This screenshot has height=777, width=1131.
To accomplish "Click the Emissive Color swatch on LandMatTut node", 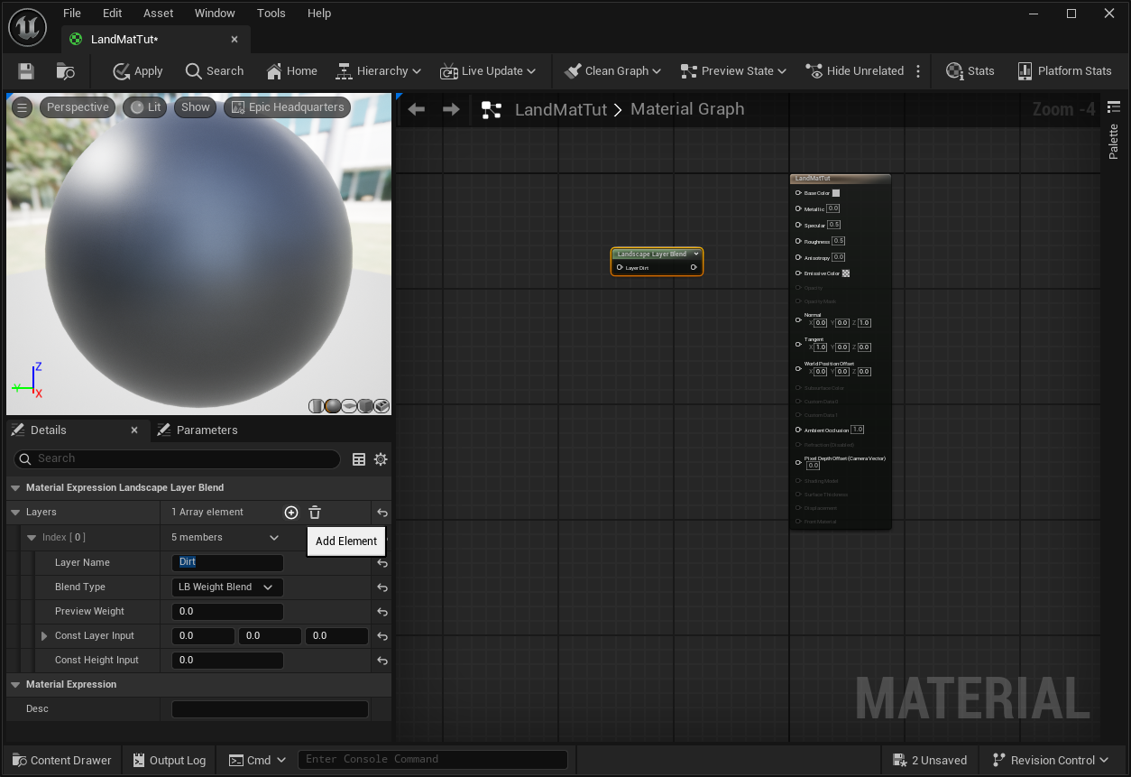I will pos(846,273).
